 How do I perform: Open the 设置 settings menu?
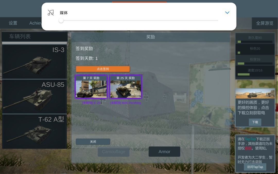tap(13, 23)
